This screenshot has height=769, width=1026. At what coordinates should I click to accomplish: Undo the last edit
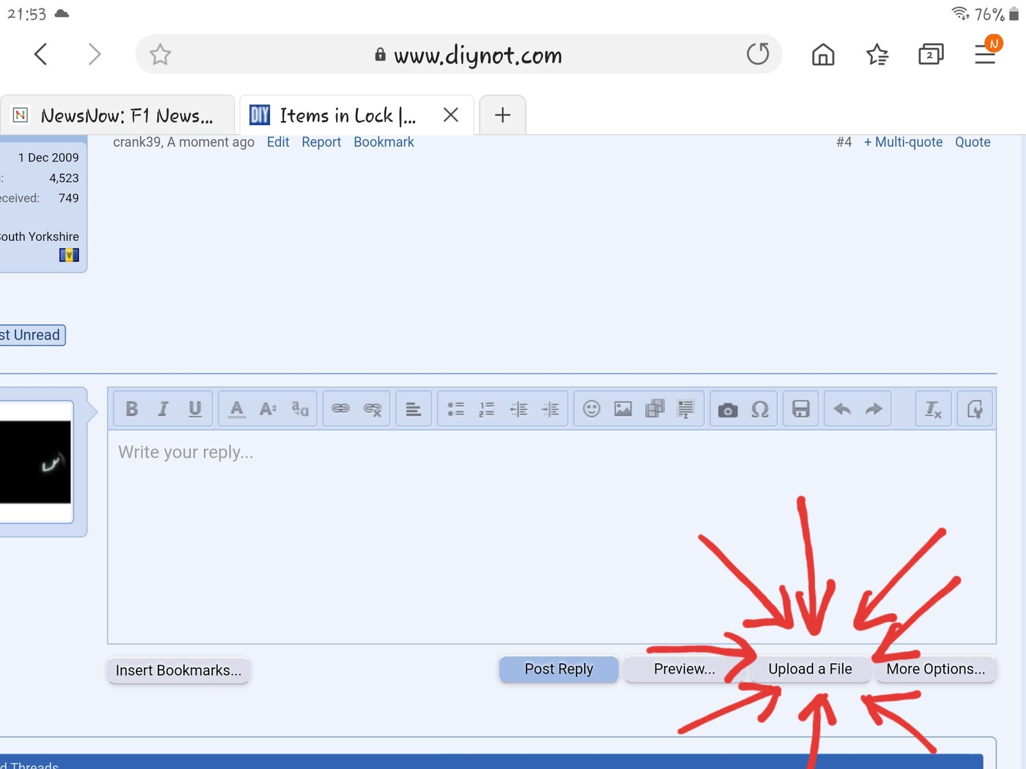point(842,409)
